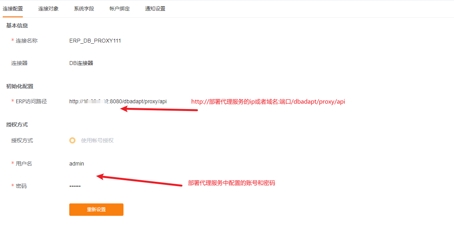Click the 密码 field label

(21, 186)
